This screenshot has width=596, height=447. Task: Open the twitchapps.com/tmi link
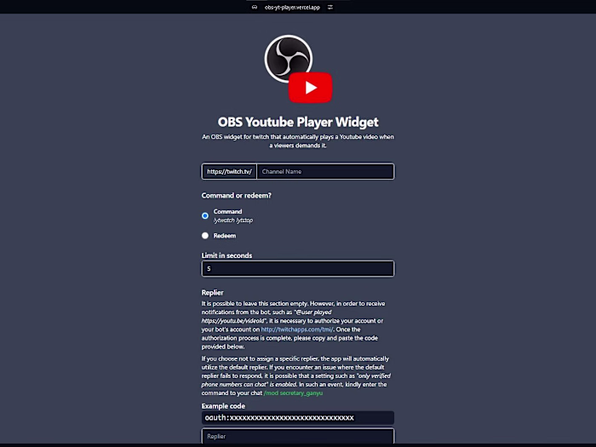tap(297, 330)
